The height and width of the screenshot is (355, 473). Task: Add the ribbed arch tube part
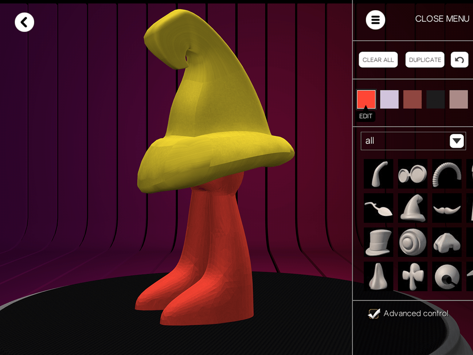click(x=447, y=174)
